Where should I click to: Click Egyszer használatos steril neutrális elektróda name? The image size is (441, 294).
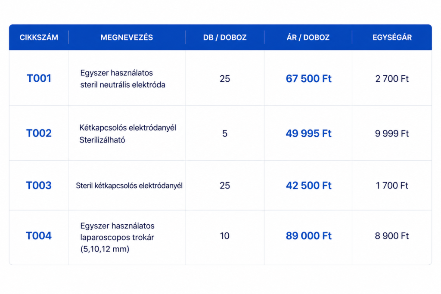(123, 79)
